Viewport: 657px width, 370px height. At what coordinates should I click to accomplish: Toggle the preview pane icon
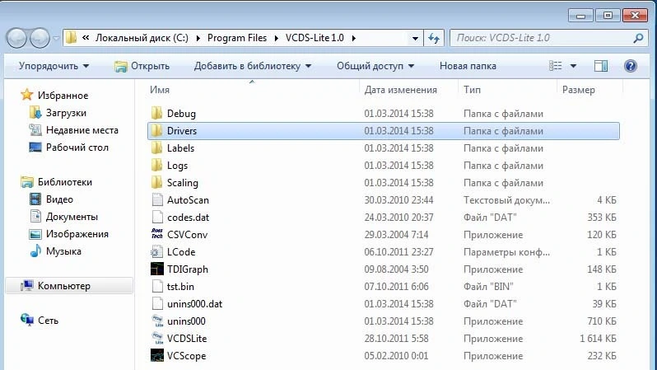point(601,66)
